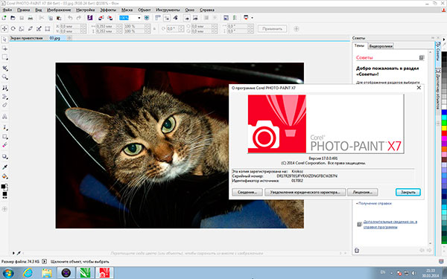447x279 pixels.
Task: Select the distort mode in property bar
Action: click(39, 29)
